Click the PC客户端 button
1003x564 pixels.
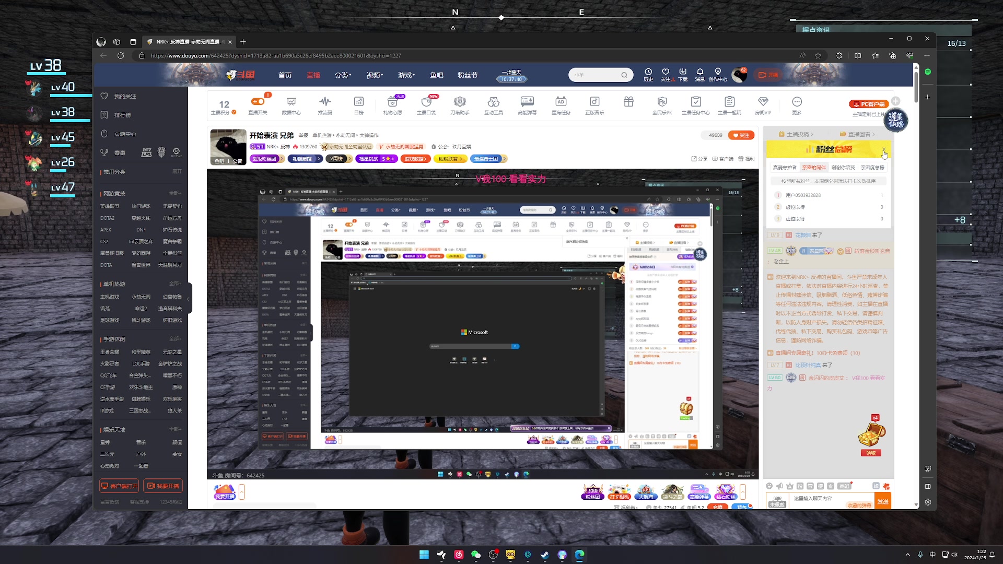[869, 104]
